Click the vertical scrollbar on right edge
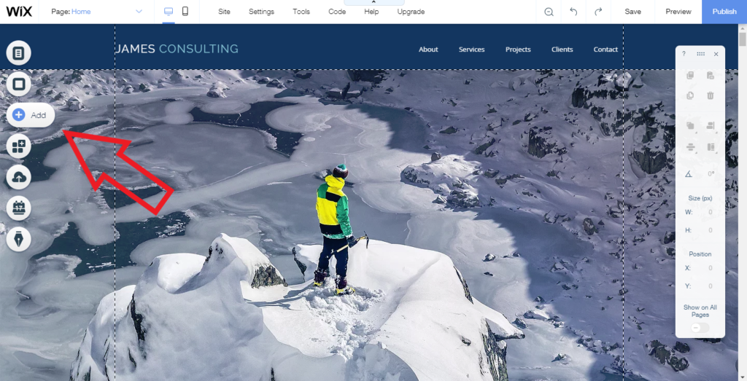The width and height of the screenshot is (747, 381). pos(742,202)
